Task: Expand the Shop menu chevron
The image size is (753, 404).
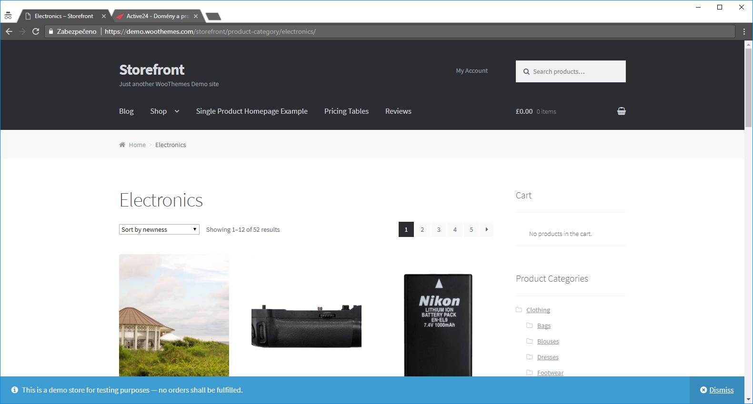Action: (177, 111)
